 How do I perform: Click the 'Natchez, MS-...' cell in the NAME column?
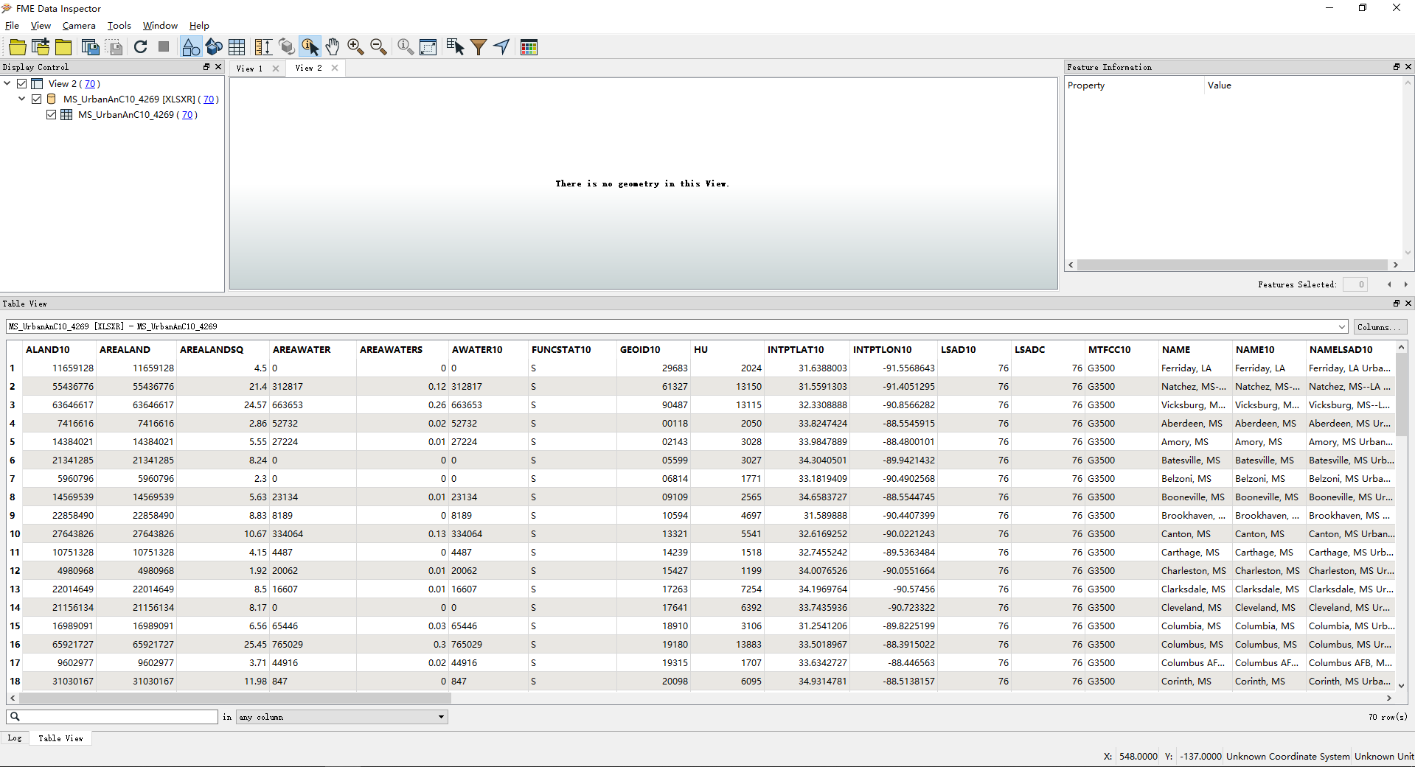(1194, 387)
